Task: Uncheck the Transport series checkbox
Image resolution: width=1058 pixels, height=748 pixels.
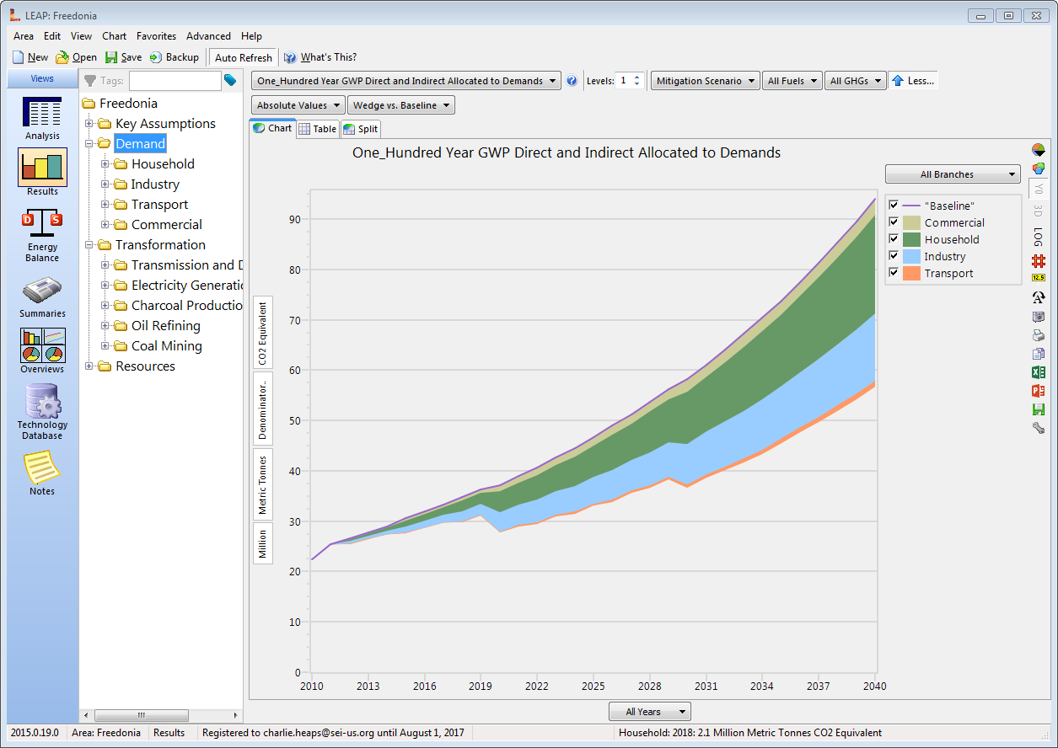Action: [894, 273]
